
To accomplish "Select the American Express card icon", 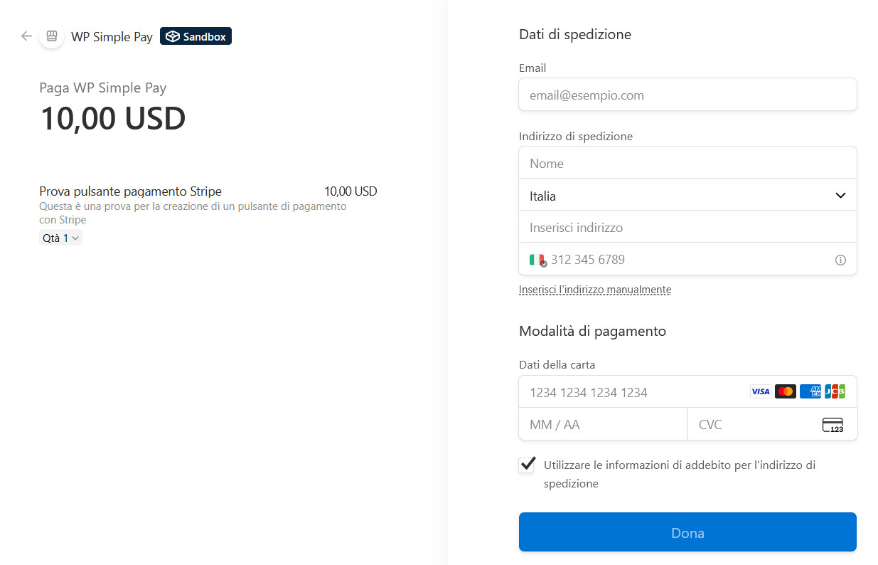I will pyautogui.click(x=810, y=391).
